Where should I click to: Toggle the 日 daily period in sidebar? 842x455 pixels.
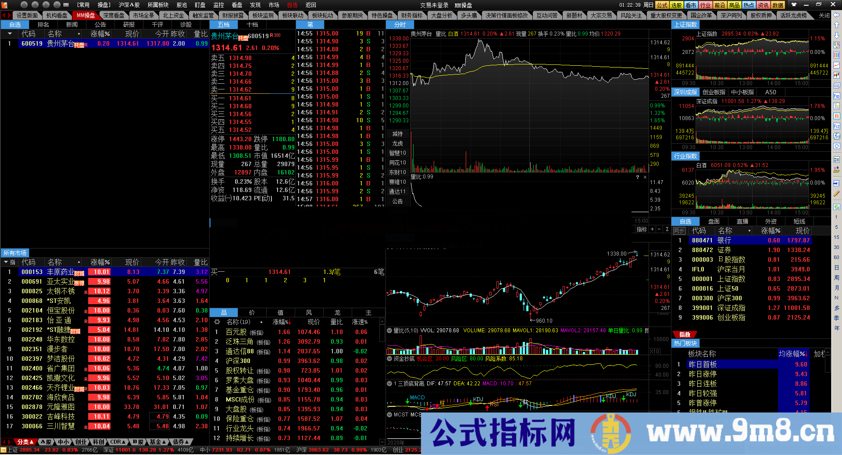coord(837,267)
